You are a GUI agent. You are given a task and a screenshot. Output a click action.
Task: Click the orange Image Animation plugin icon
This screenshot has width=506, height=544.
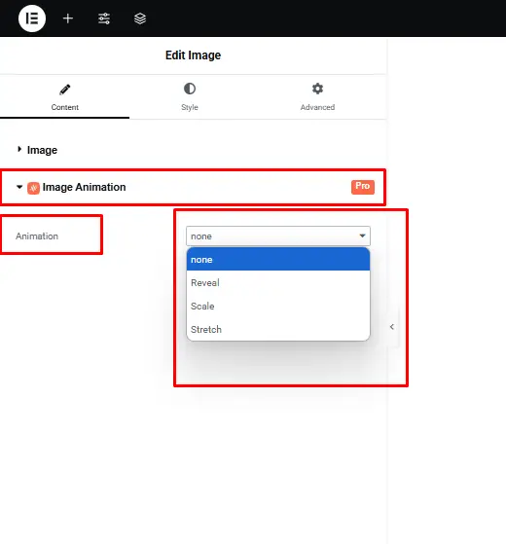(34, 188)
